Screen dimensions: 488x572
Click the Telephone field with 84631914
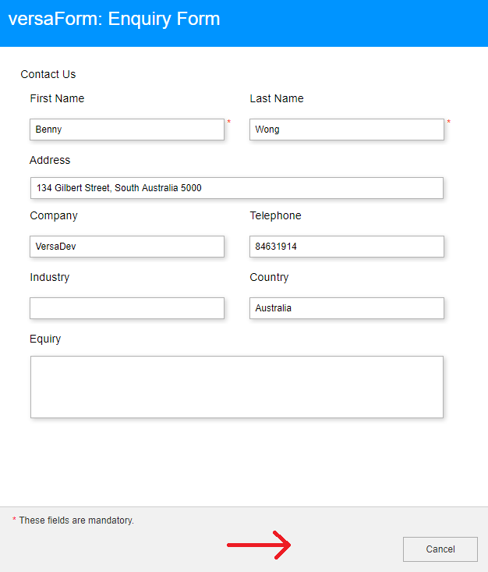coord(347,247)
